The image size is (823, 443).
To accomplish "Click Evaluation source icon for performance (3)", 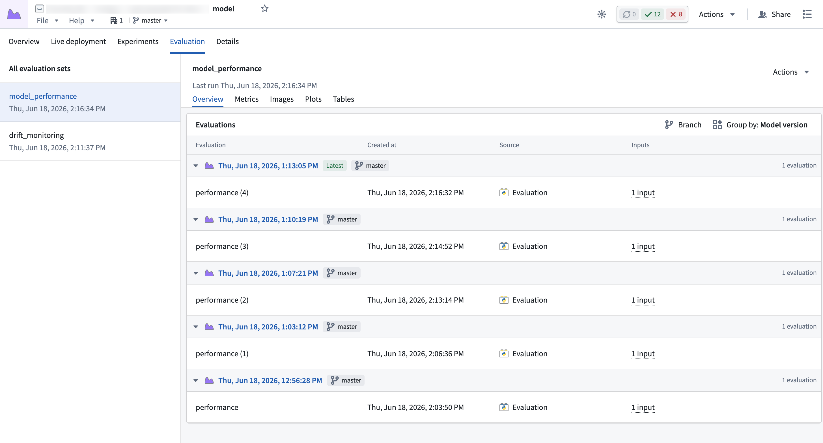I will pos(504,246).
